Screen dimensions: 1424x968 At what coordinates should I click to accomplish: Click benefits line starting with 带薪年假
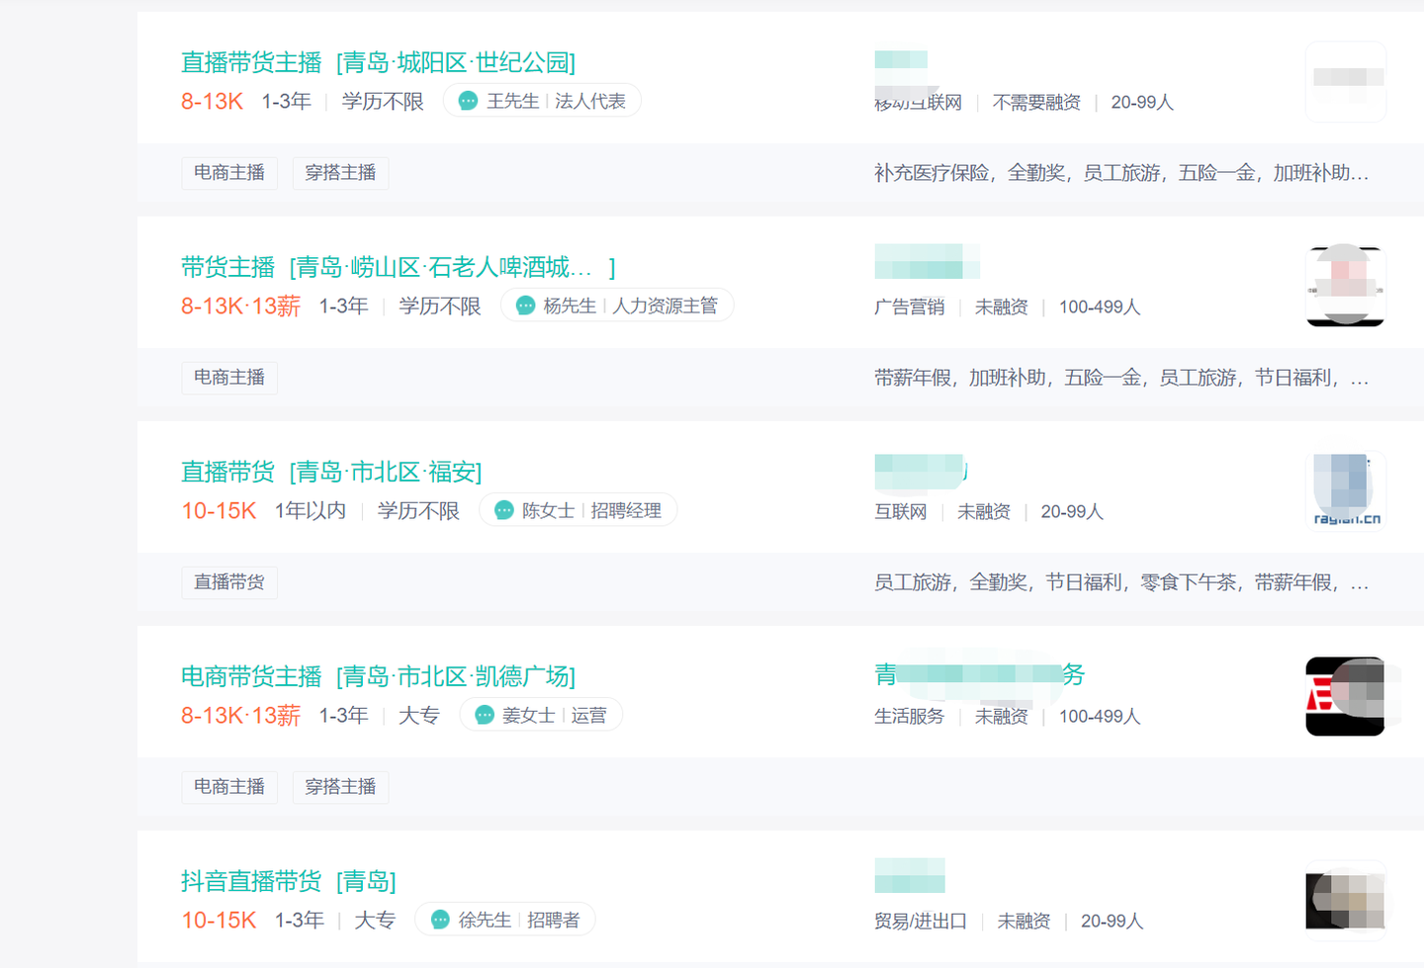[x=1120, y=378]
